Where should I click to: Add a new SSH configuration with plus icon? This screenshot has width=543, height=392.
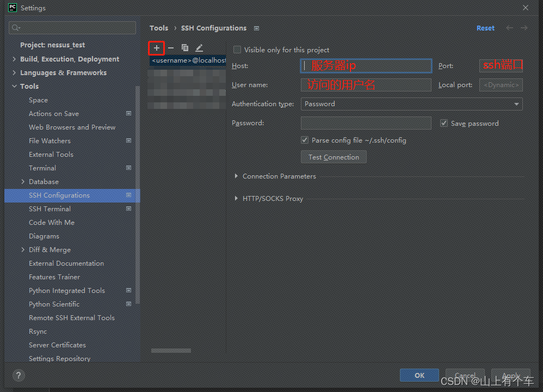157,48
